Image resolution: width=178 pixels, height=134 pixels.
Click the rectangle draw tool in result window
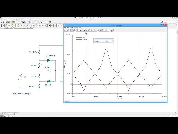(x=95, y=30)
